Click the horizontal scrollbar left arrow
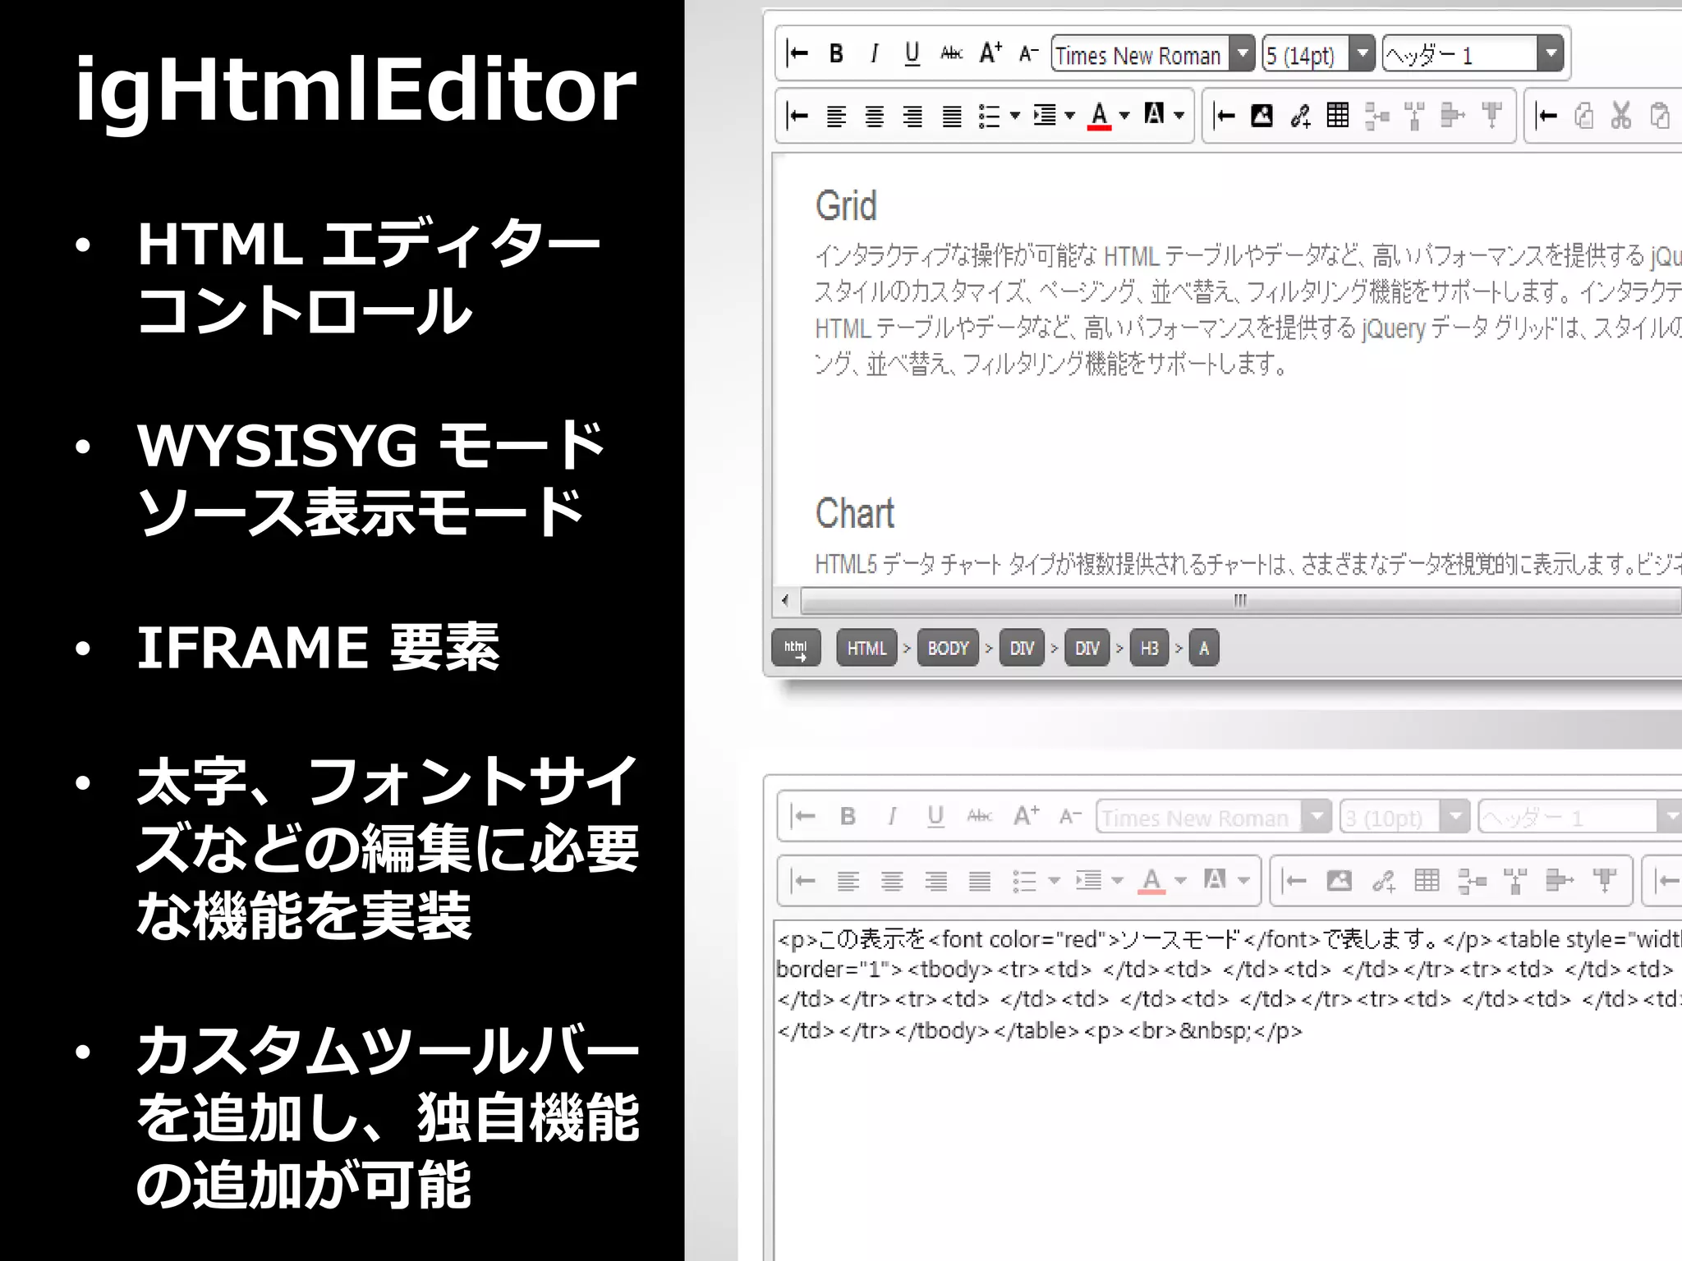This screenshot has width=1682, height=1261. (x=785, y=600)
